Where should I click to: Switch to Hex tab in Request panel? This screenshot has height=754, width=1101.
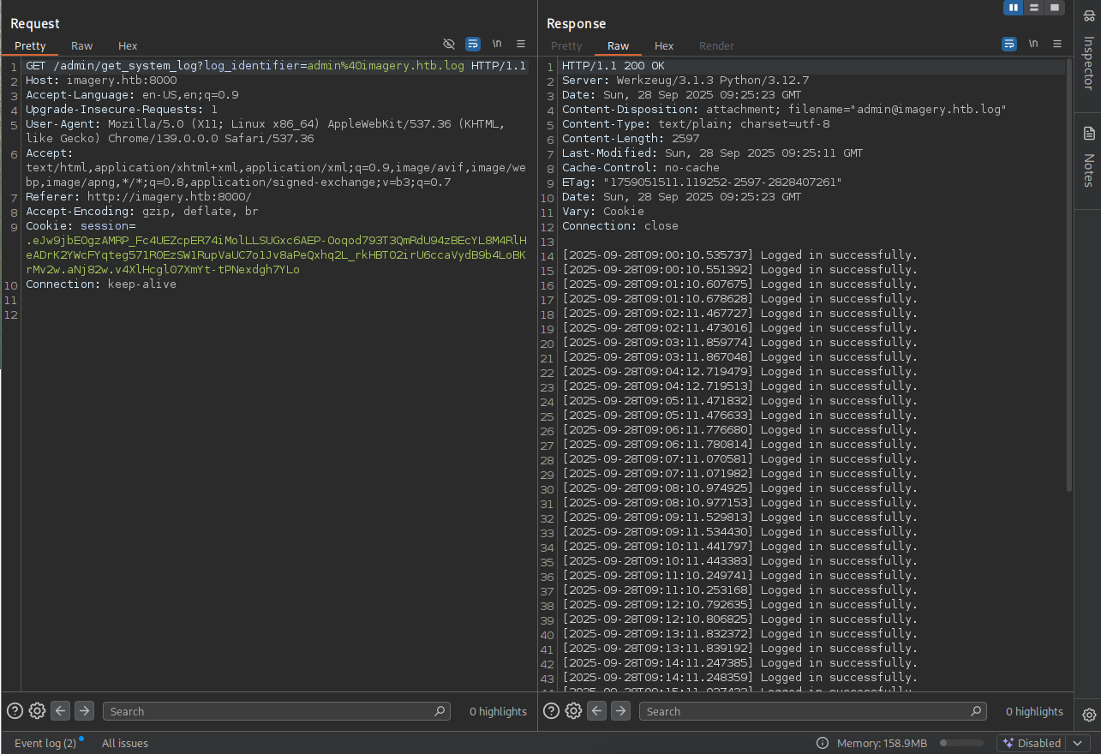tap(128, 46)
